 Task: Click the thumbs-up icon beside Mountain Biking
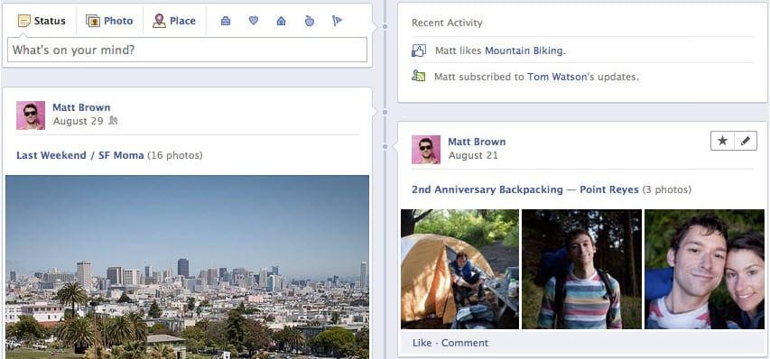coord(418,50)
